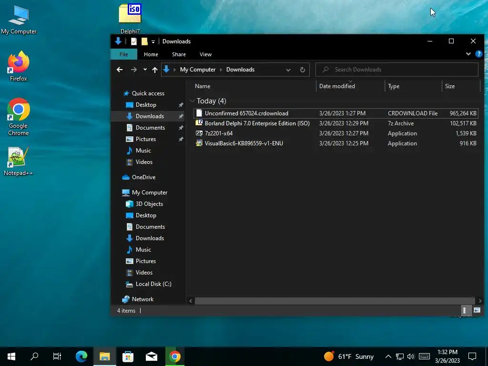Click the Search Downloads field
The width and height of the screenshot is (488, 366).
(x=397, y=70)
